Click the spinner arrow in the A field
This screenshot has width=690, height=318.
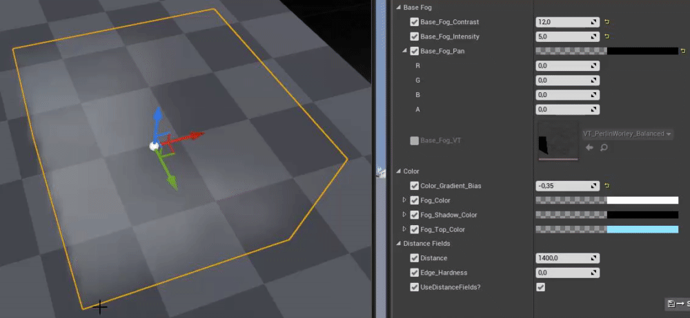coord(594,109)
